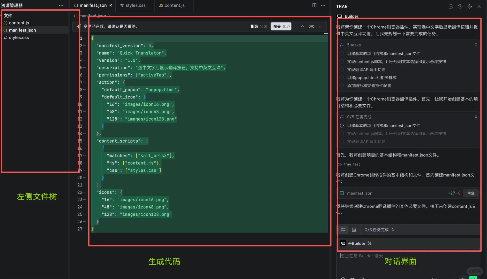Focus the Builder chat input field
This screenshot has width=487, height=279.
(408, 256)
